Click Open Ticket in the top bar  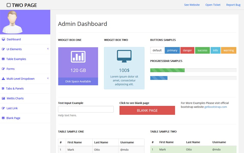tap(213, 5)
